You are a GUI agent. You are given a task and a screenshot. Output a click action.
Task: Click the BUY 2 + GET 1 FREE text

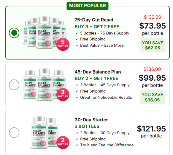tap(96, 79)
